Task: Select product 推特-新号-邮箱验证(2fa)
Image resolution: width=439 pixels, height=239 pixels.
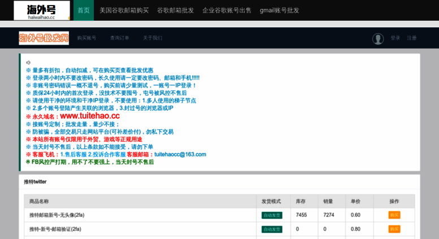Action: [x=55, y=229]
